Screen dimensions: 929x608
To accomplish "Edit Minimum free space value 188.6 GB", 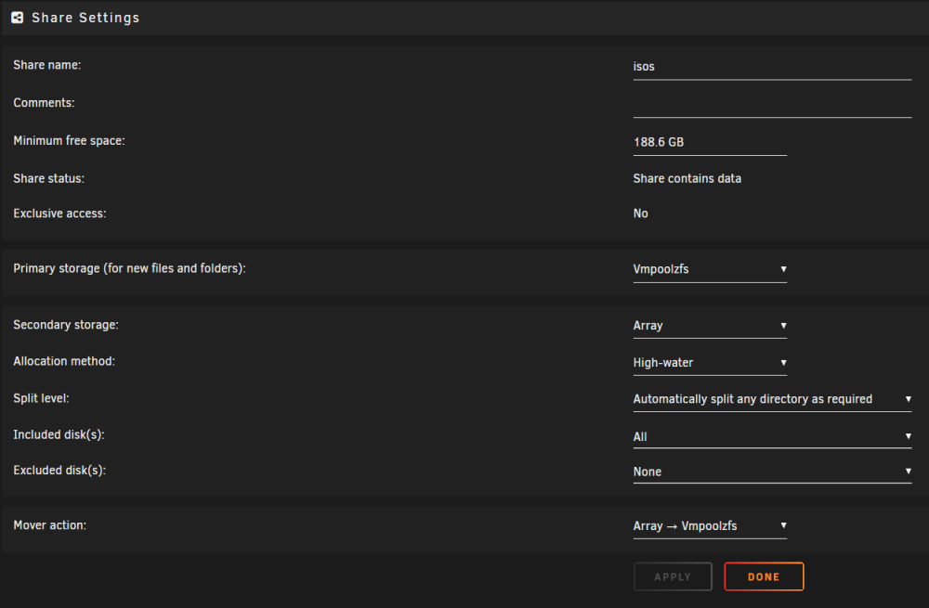I will click(710, 143).
